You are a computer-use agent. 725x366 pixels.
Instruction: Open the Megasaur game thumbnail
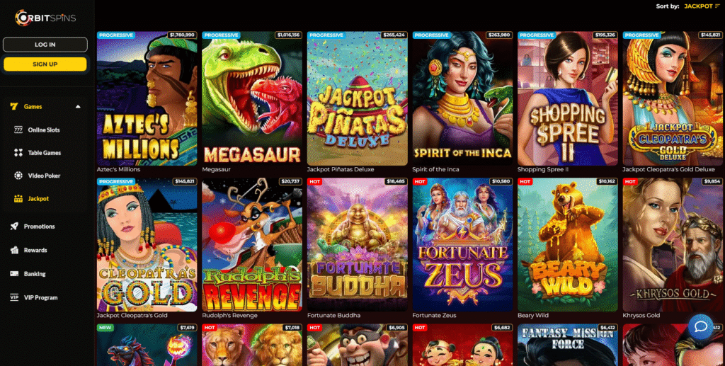(252, 98)
